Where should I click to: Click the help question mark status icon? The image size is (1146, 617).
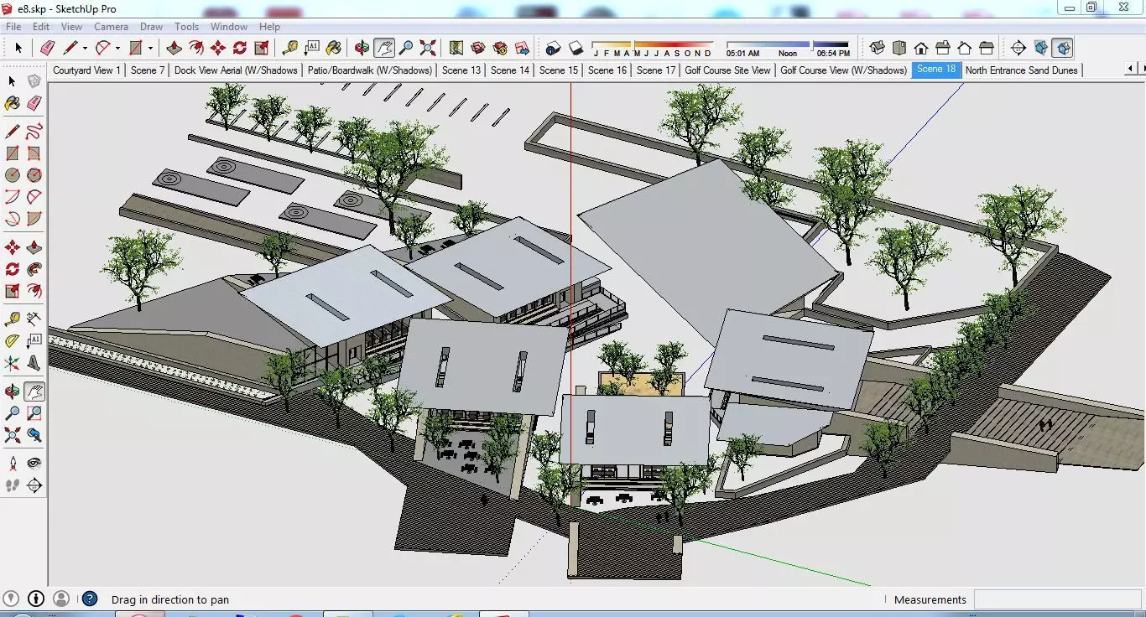click(90, 599)
